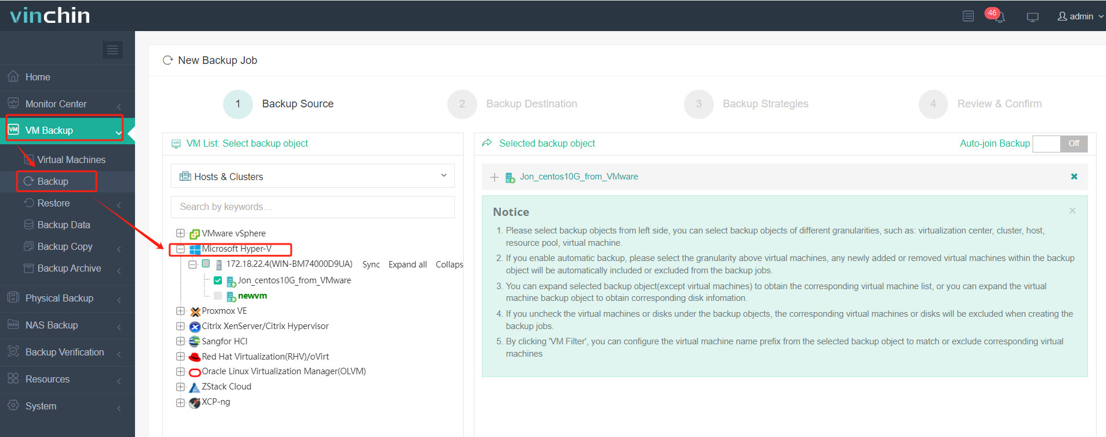Click the Sync link for the host
Viewport: 1106px width, 437px height.
(371, 265)
